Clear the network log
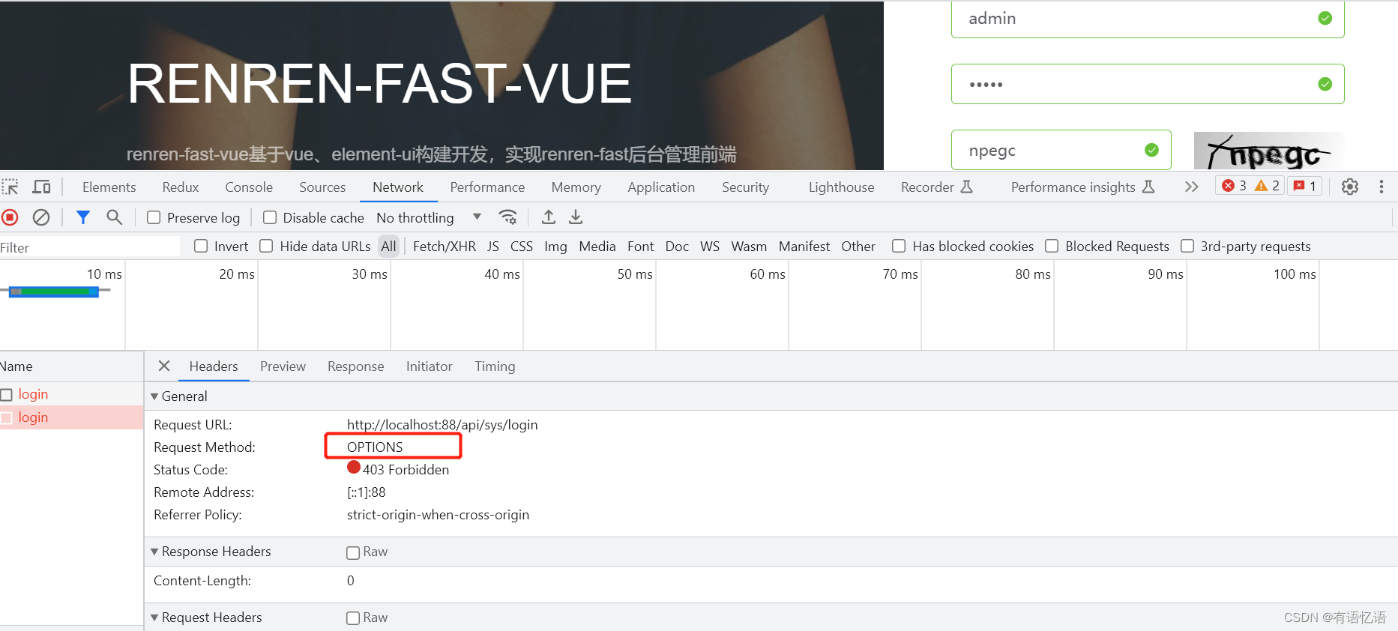Viewport: 1398px width, 631px height. pyautogui.click(x=41, y=217)
